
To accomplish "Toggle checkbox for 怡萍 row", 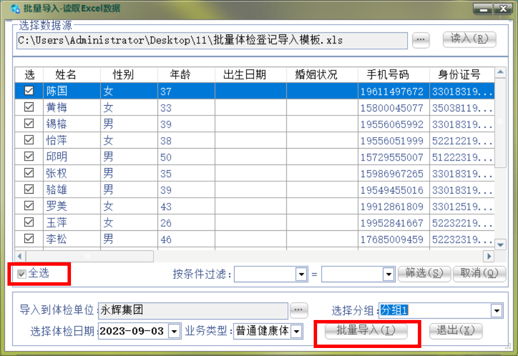I will (29, 140).
